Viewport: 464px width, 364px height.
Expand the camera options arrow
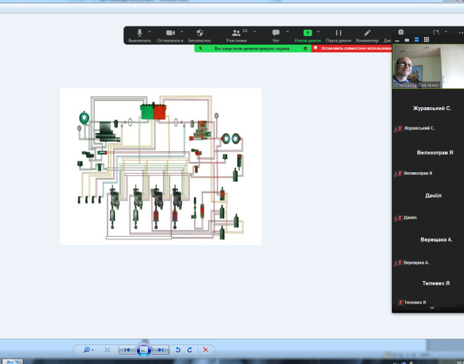pyautogui.click(x=182, y=31)
